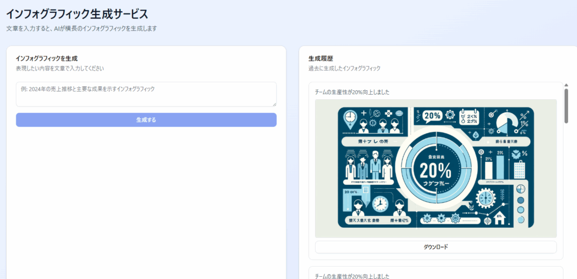This screenshot has height=279, width=577.
Task: Focus the infographic description text area
Action: tap(146, 94)
